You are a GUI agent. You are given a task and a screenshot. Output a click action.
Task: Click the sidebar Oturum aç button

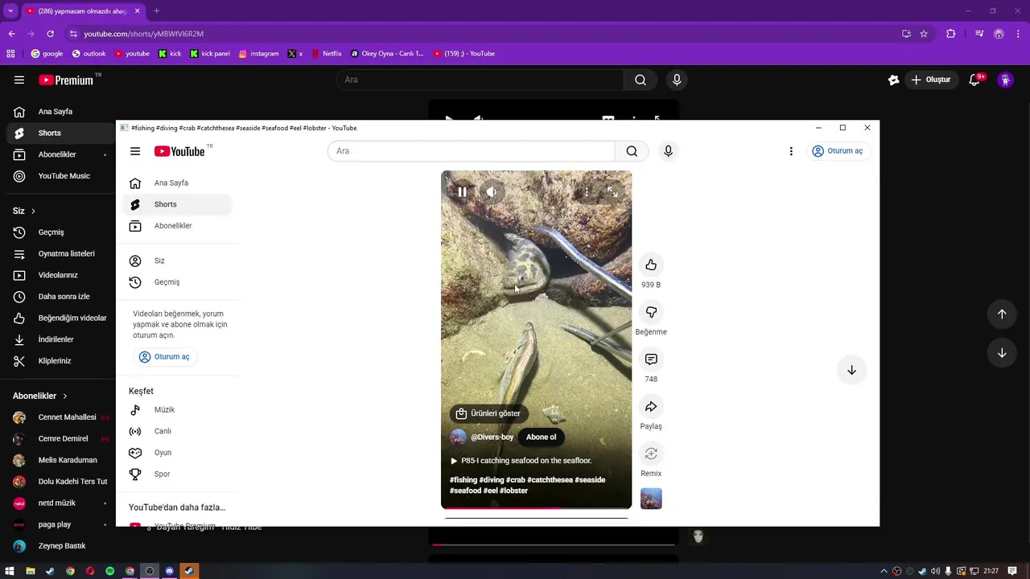coord(164,357)
